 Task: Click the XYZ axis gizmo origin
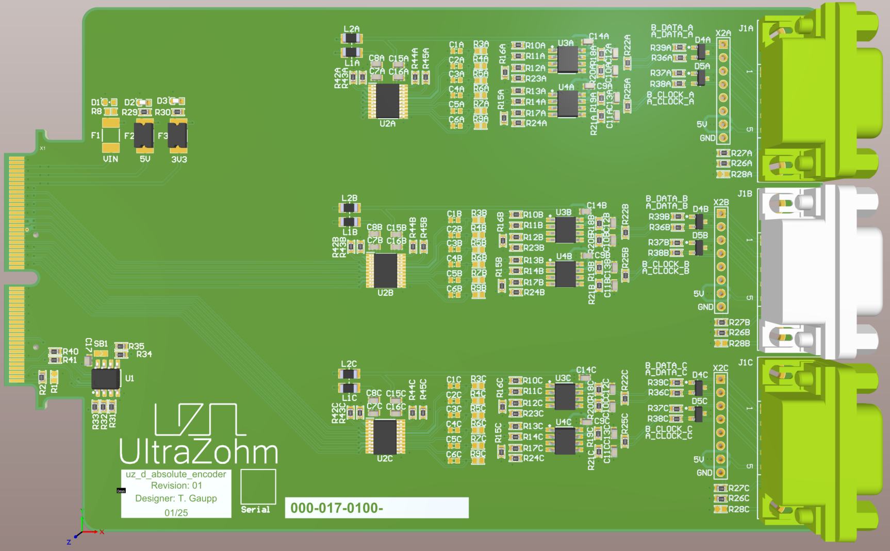tap(81, 531)
